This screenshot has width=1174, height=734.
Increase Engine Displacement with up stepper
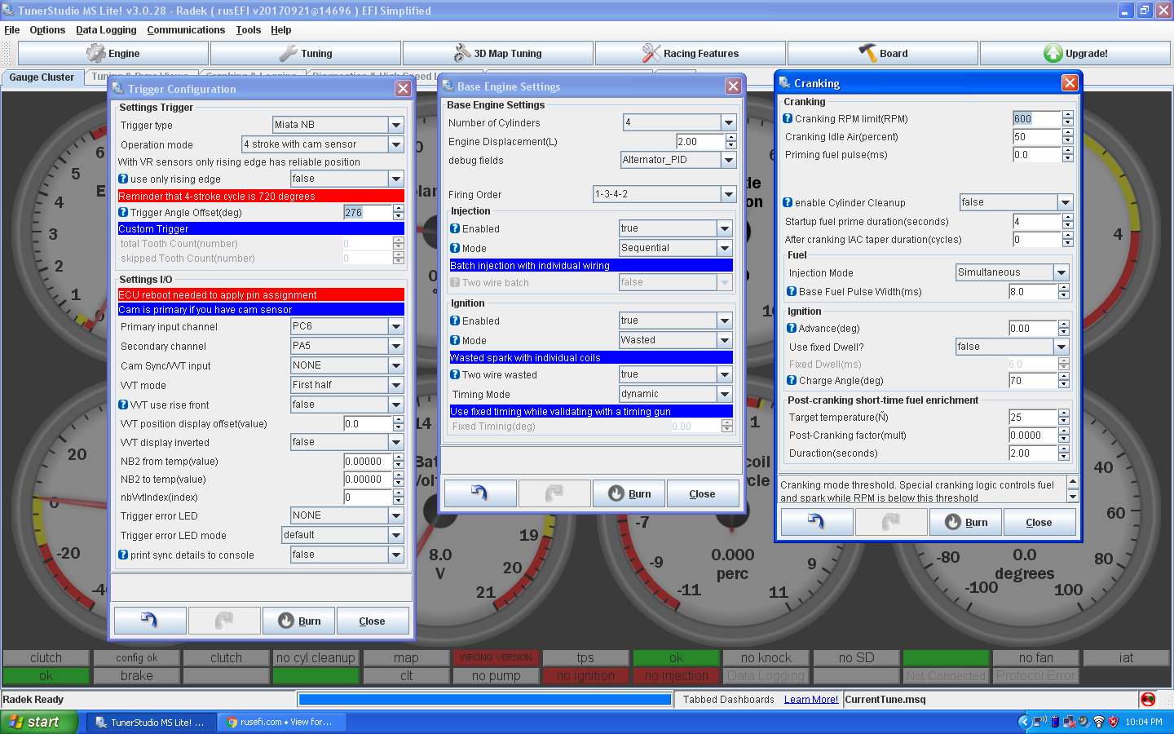(x=731, y=137)
